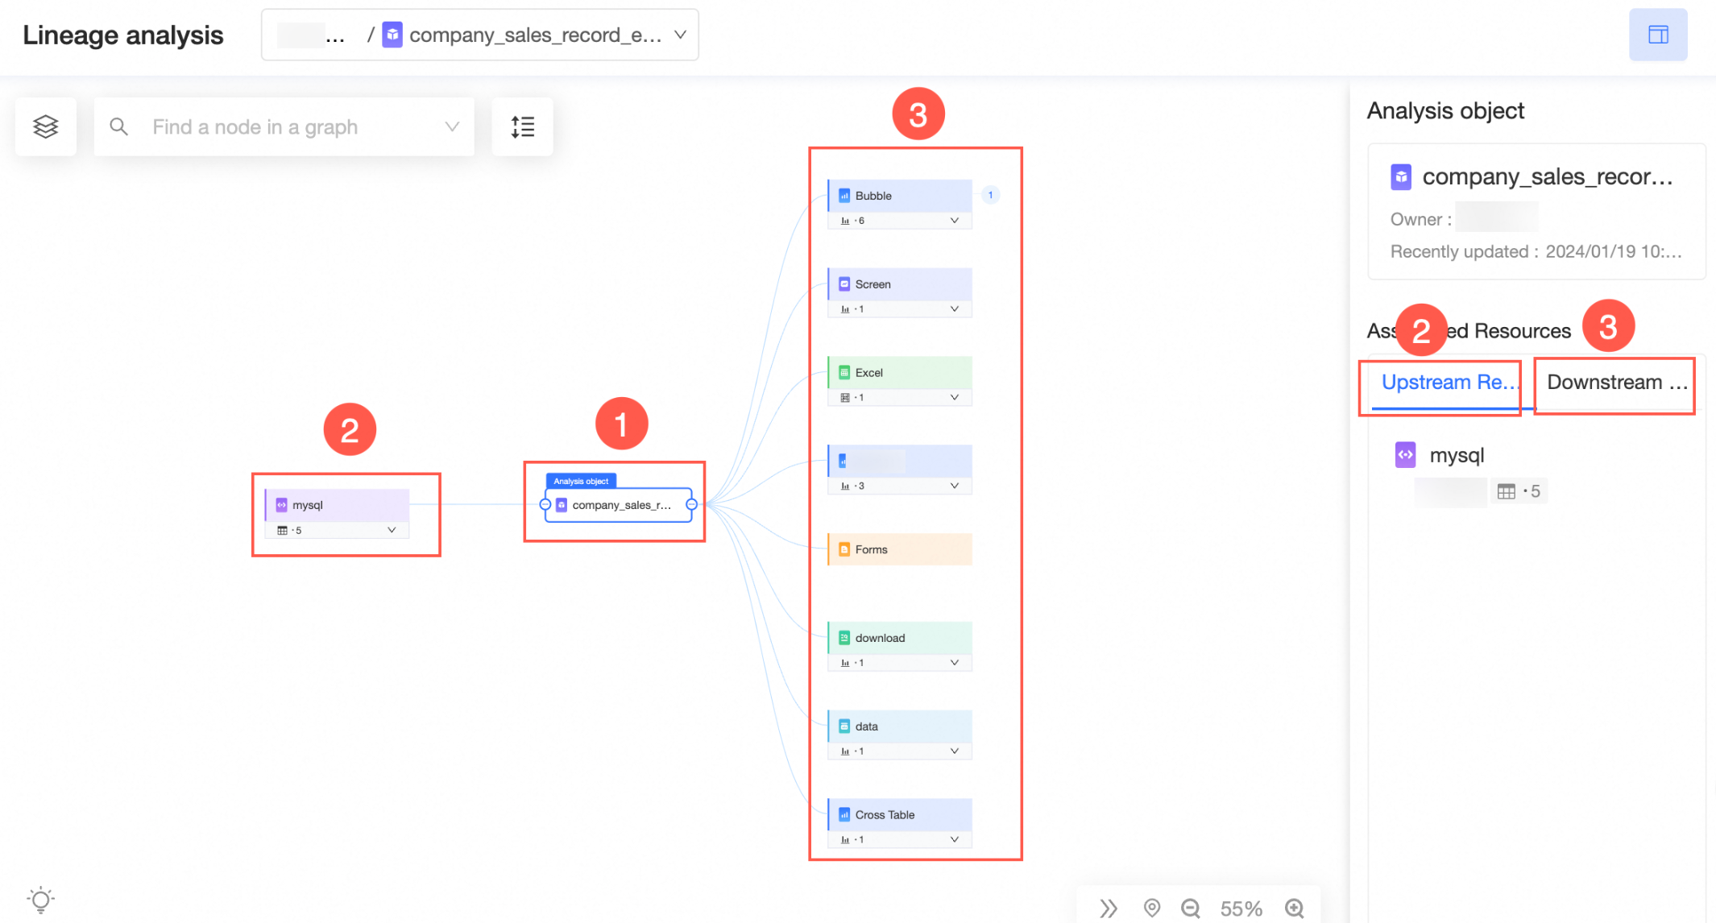1716x923 pixels.
Task: Click the Bubble node badge showing 1
Action: 990,195
